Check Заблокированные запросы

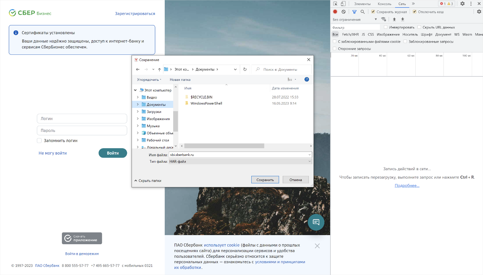pos(405,41)
